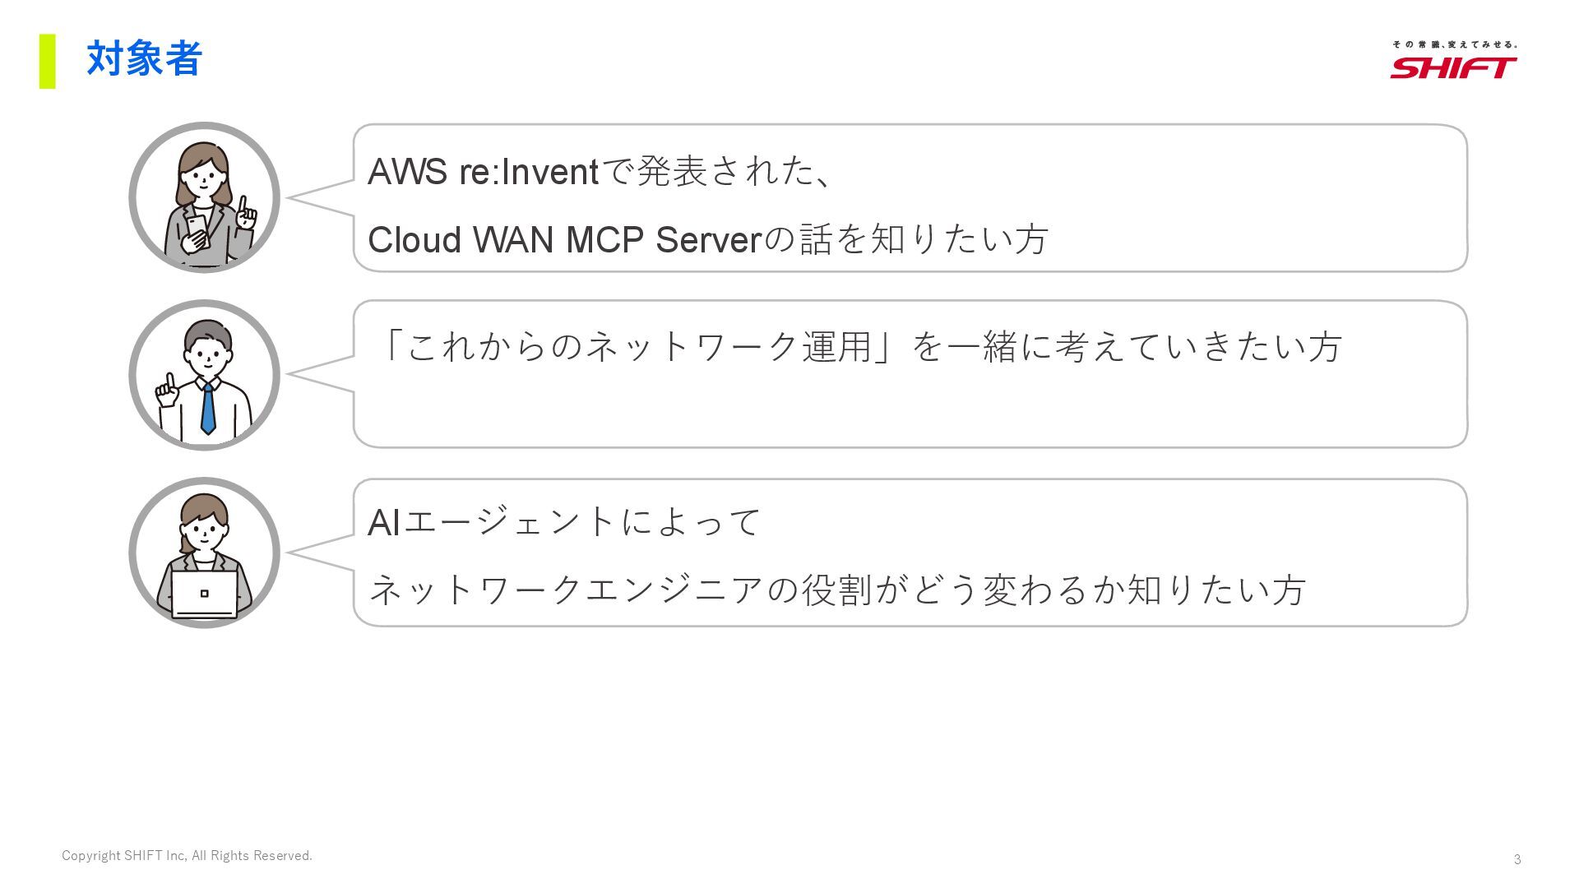Click the Cloud WAN MCP Server text line

[x=707, y=239]
